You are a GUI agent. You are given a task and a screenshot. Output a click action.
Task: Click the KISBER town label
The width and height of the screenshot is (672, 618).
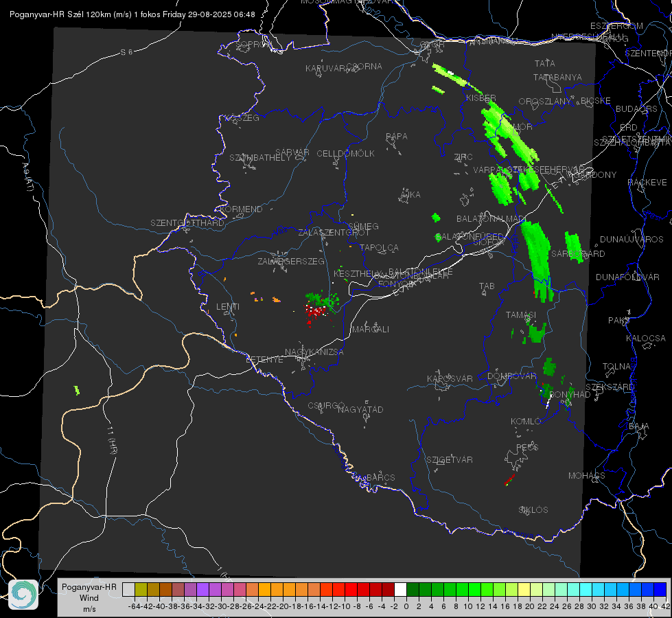481,98
